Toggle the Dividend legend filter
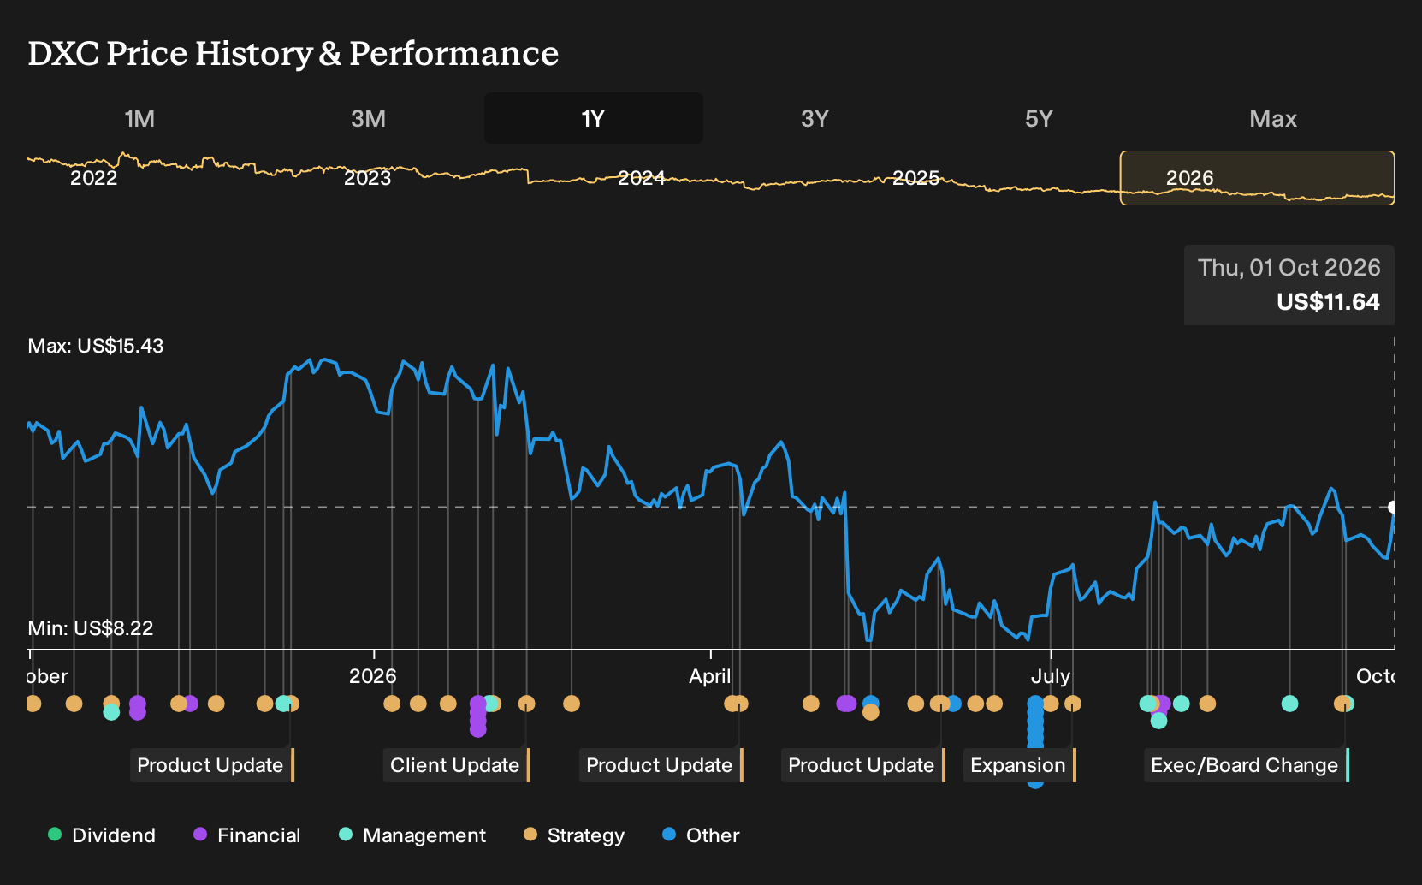1422x885 pixels. pyautogui.click(x=102, y=835)
